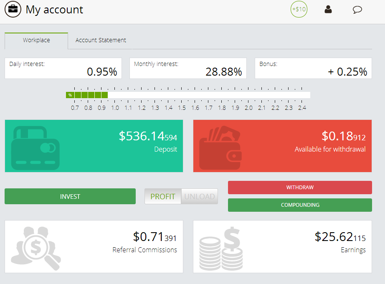The image size is (385, 284).
Task: Click the wallet icon in withdrawal panel
Action: click(x=220, y=147)
